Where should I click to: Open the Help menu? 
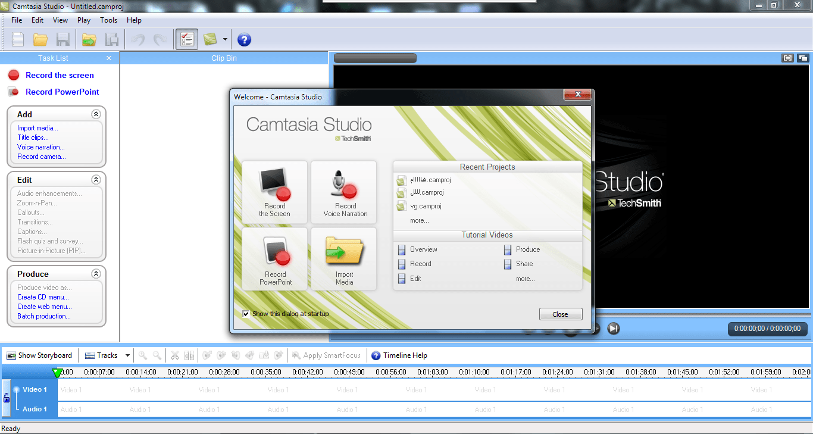(135, 20)
